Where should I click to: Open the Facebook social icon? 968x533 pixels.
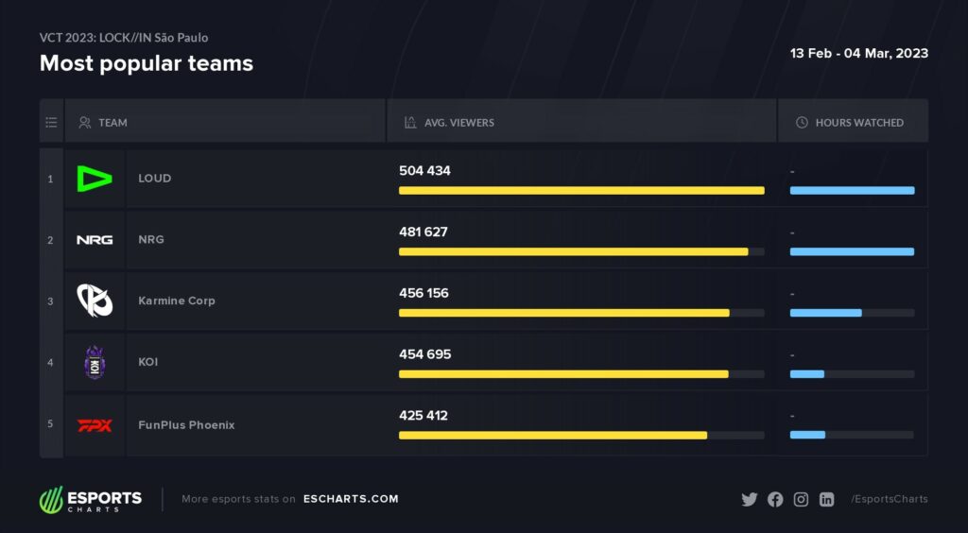(x=775, y=499)
